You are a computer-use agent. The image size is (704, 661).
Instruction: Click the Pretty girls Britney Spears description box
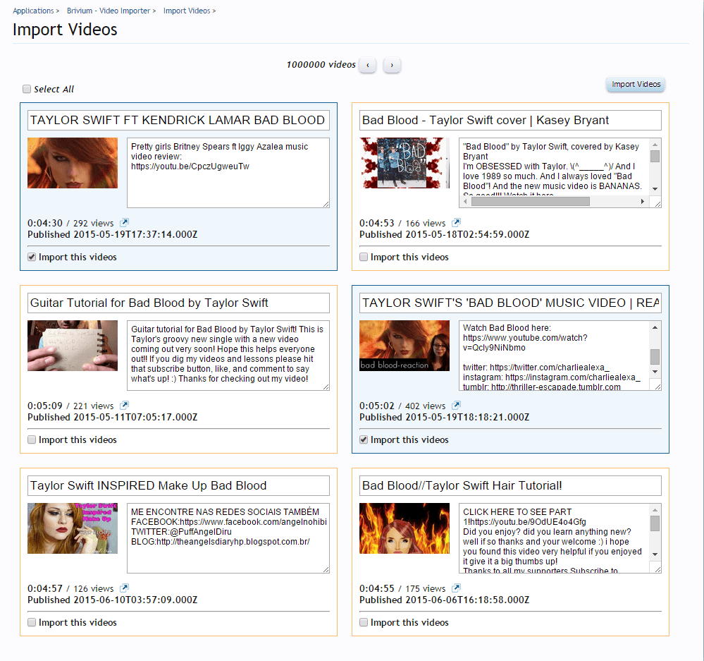click(228, 173)
